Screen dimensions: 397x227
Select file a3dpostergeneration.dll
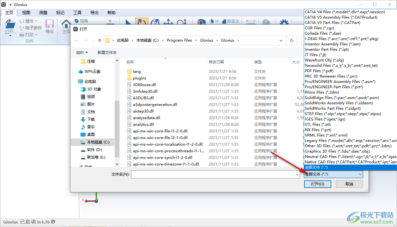(155, 105)
